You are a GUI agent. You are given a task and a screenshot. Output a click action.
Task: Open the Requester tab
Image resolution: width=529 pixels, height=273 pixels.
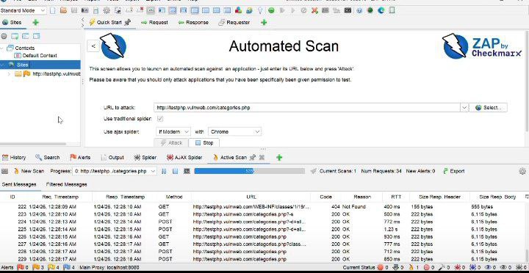(x=234, y=23)
